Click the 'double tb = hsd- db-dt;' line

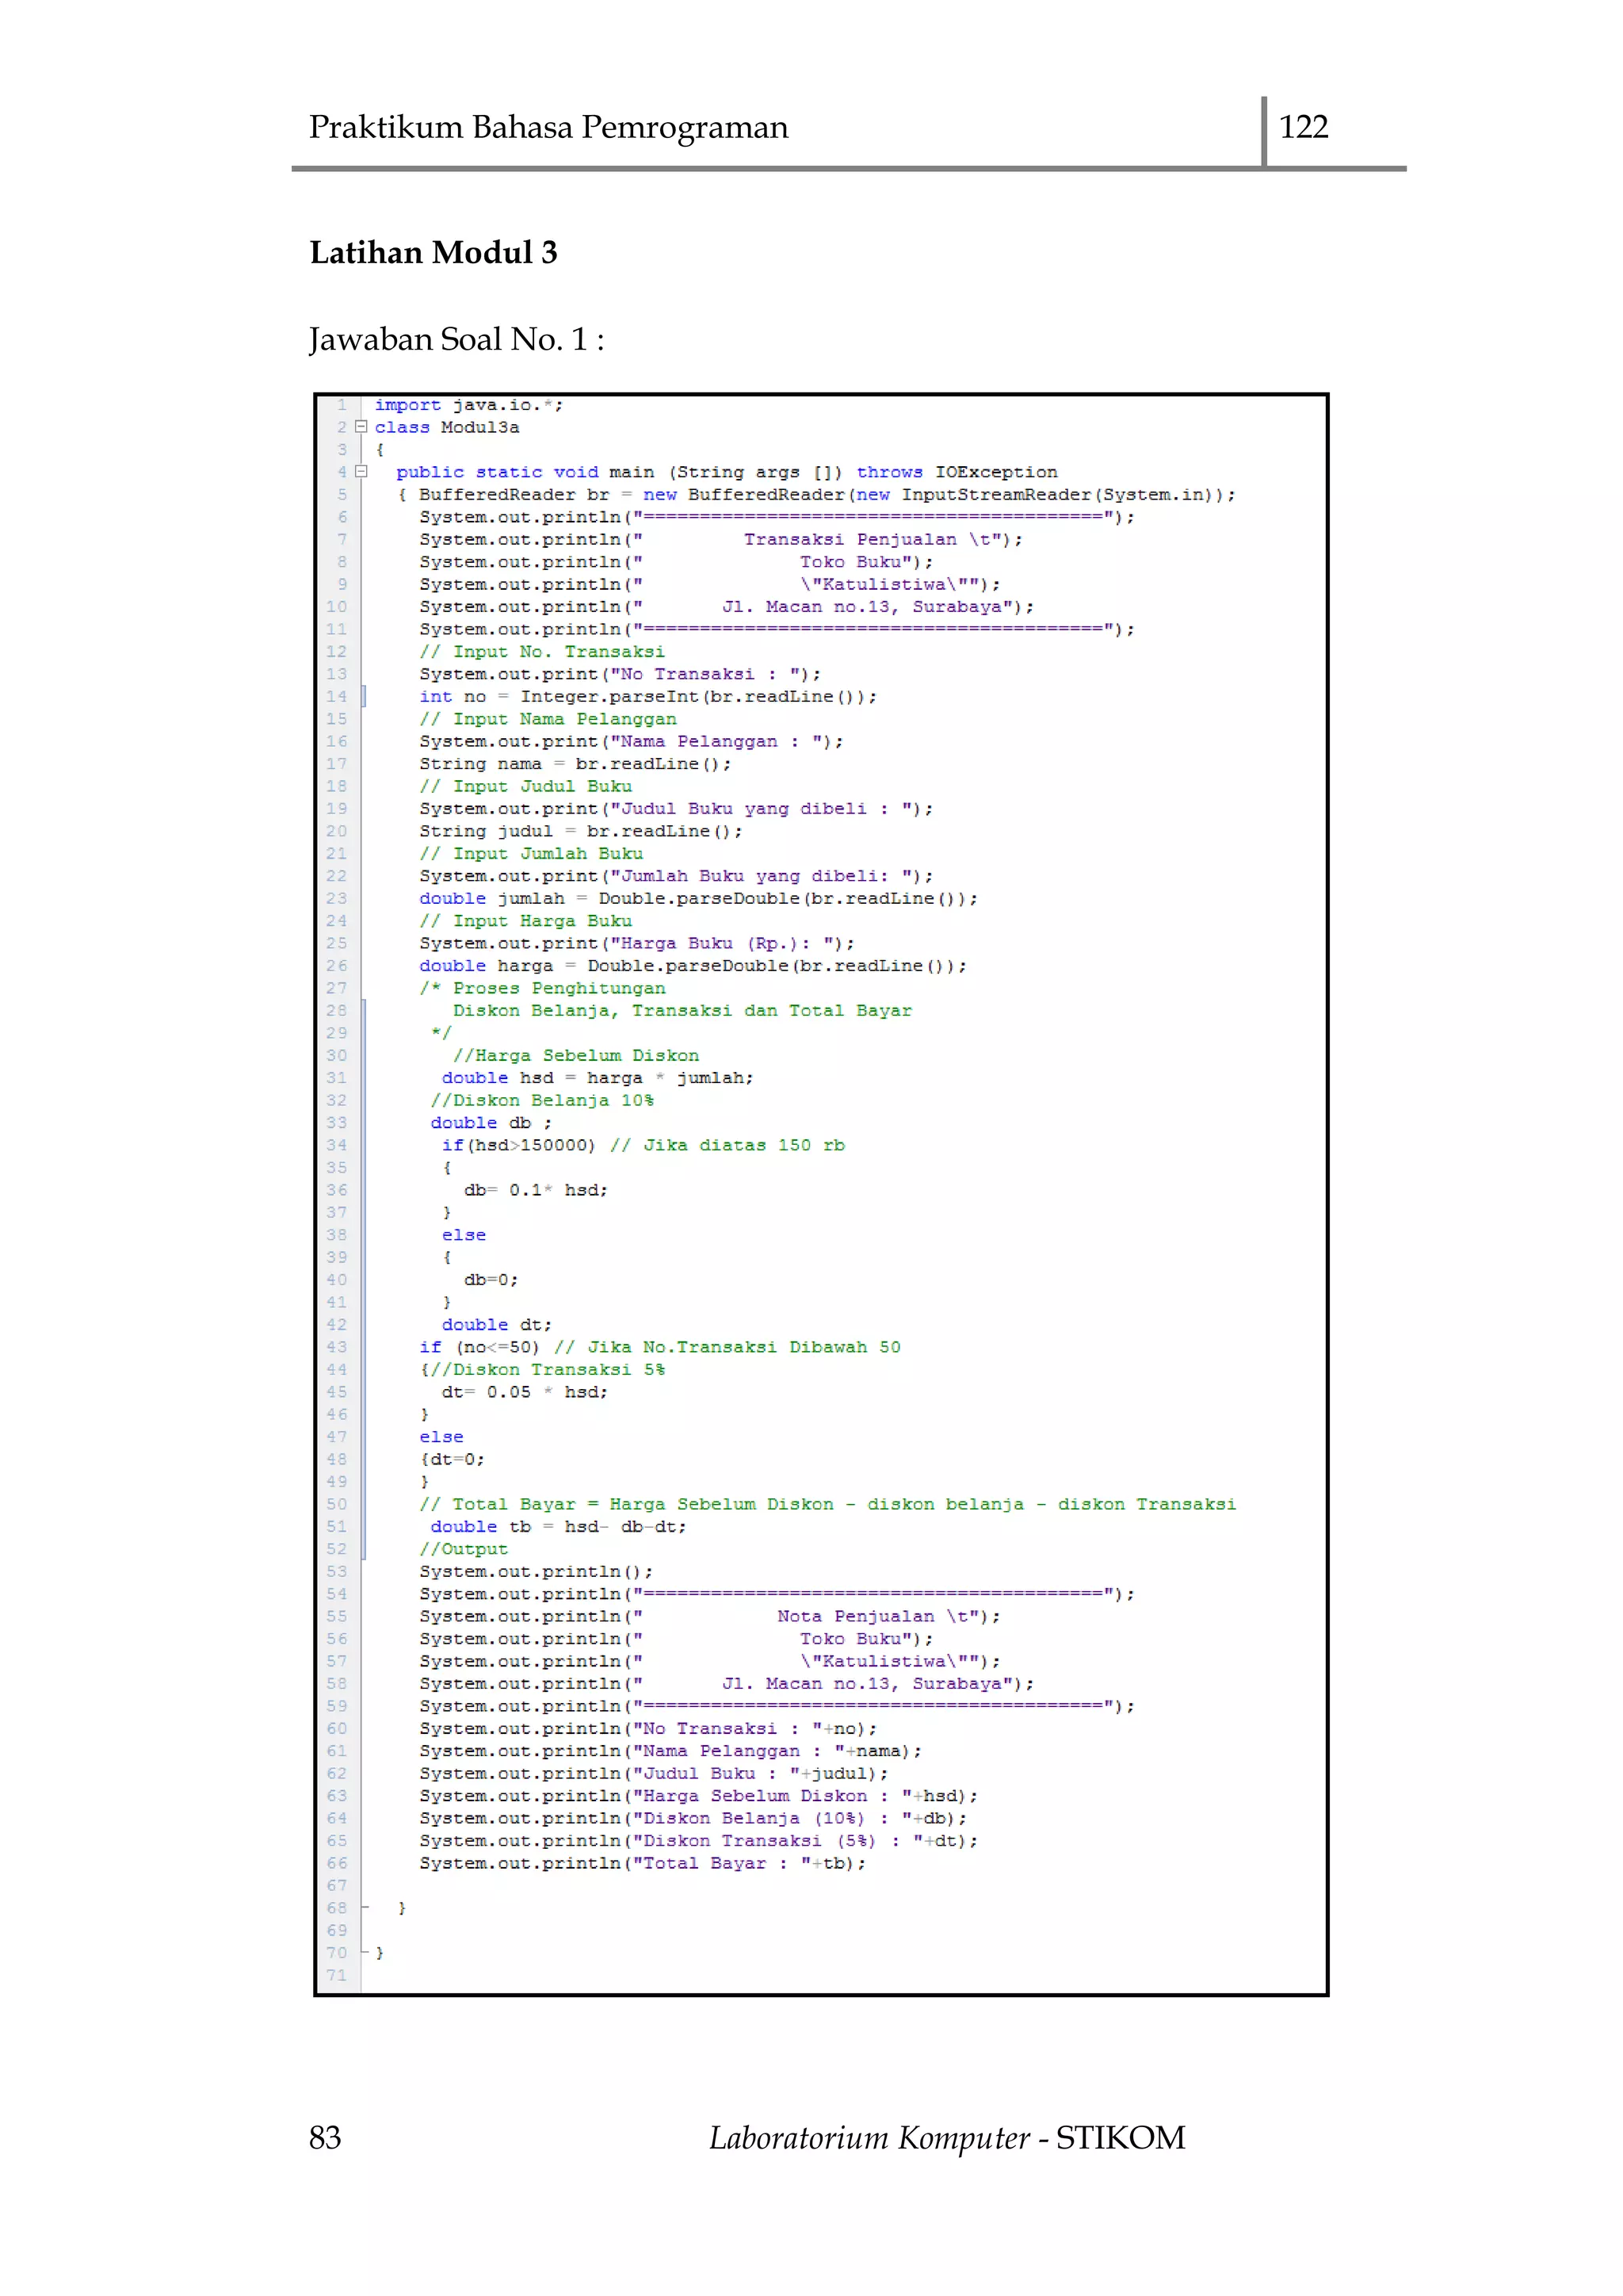(558, 1526)
